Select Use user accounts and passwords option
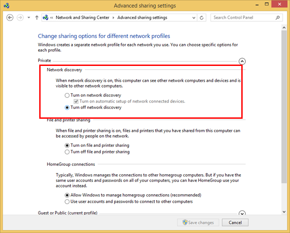 [x=129, y=201]
